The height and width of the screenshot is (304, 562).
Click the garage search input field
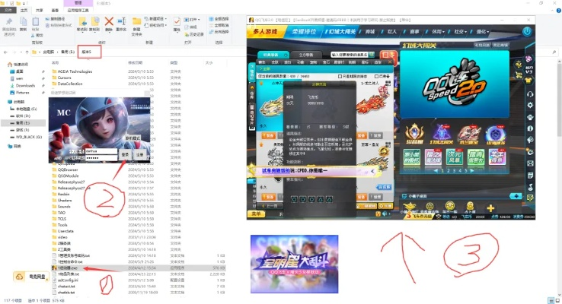[x=350, y=55]
